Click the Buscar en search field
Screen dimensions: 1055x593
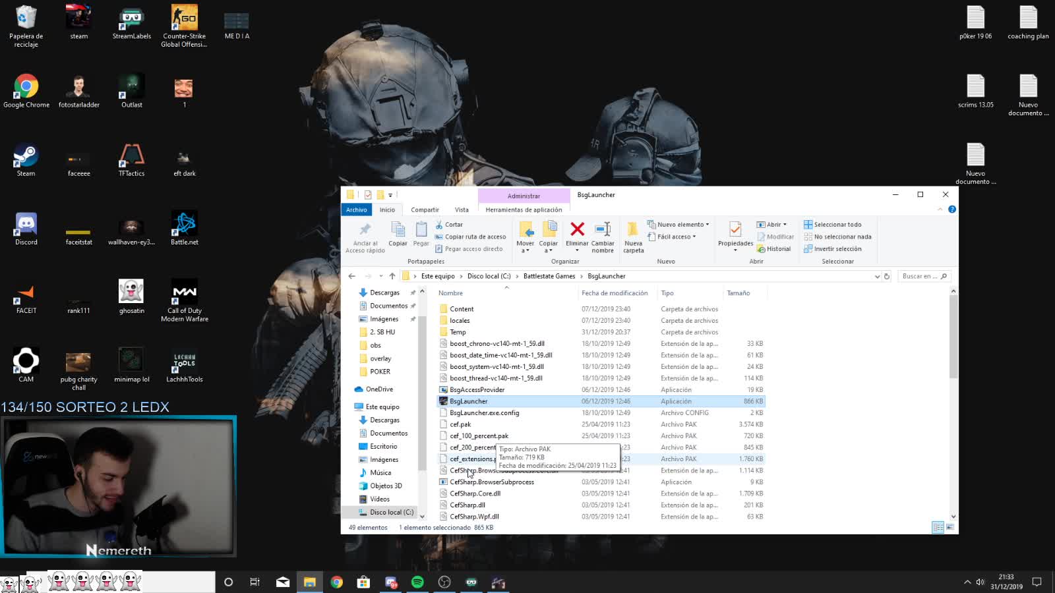924,276
